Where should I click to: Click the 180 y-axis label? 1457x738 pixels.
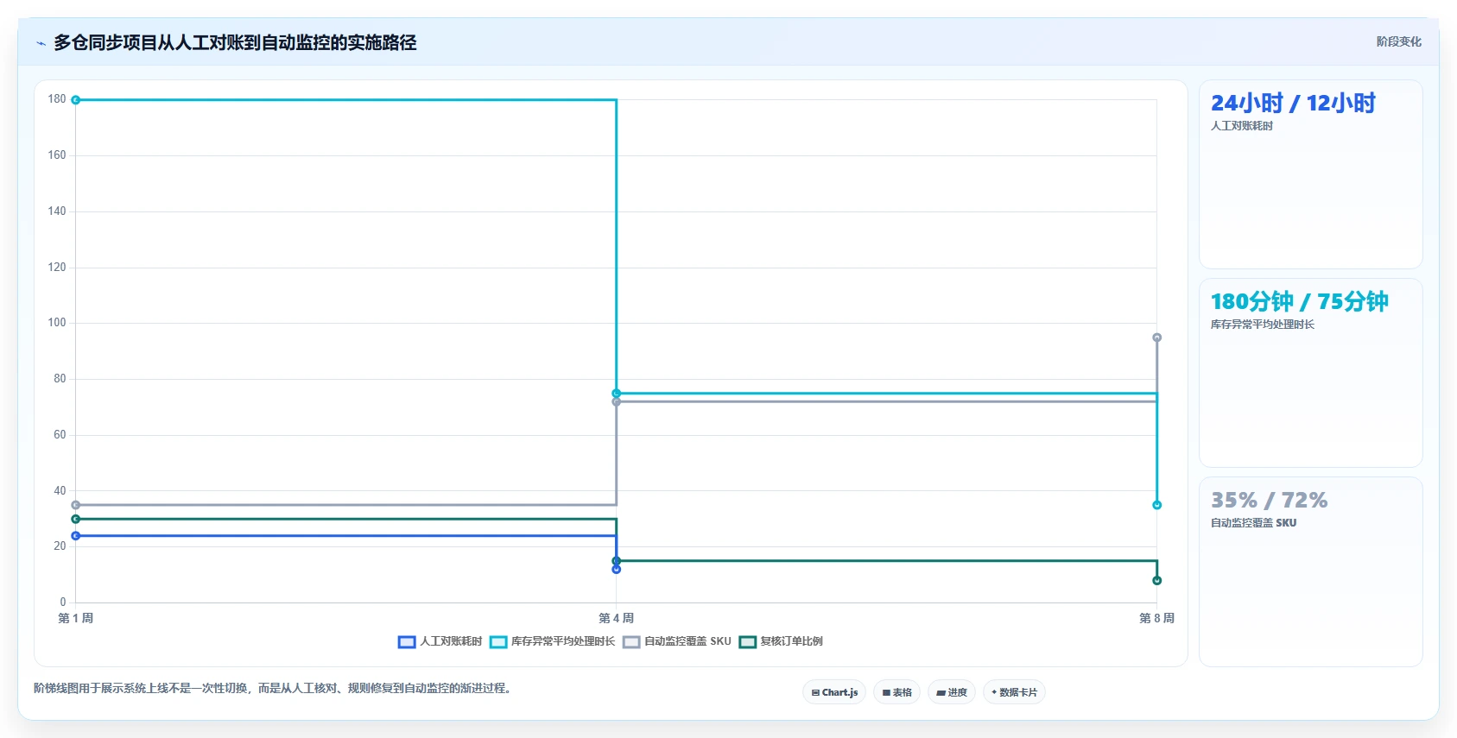(x=57, y=99)
